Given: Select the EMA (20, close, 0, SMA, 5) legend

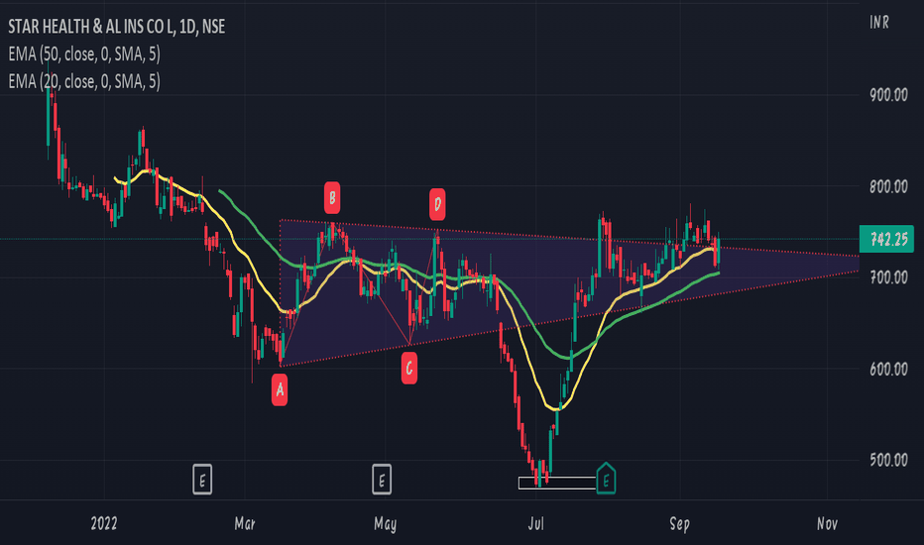Looking at the screenshot, I should click(x=84, y=81).
